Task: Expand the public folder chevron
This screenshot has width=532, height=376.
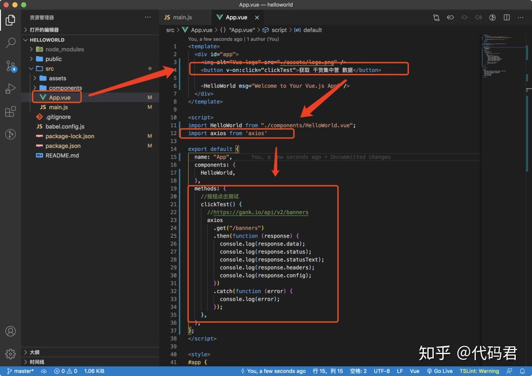Action: tap(31, 59)
